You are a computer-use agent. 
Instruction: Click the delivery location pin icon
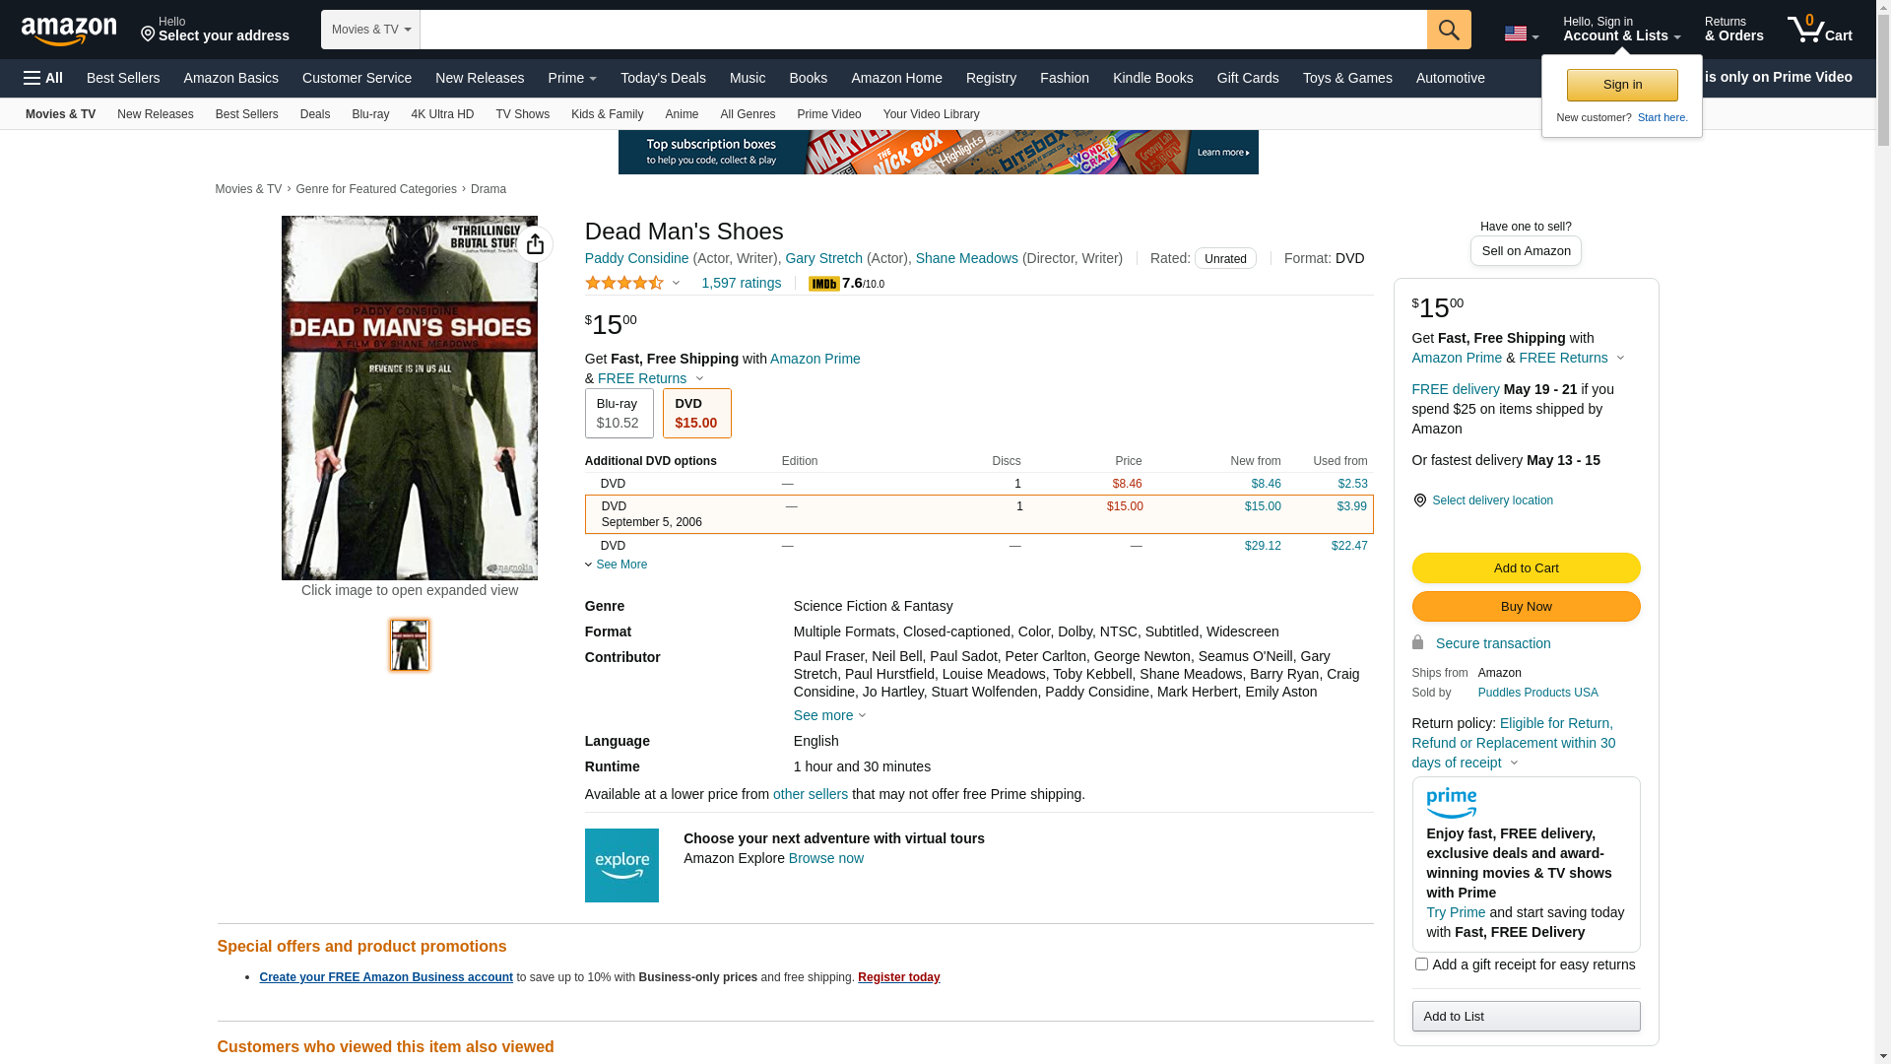[x=1419, y=500]
